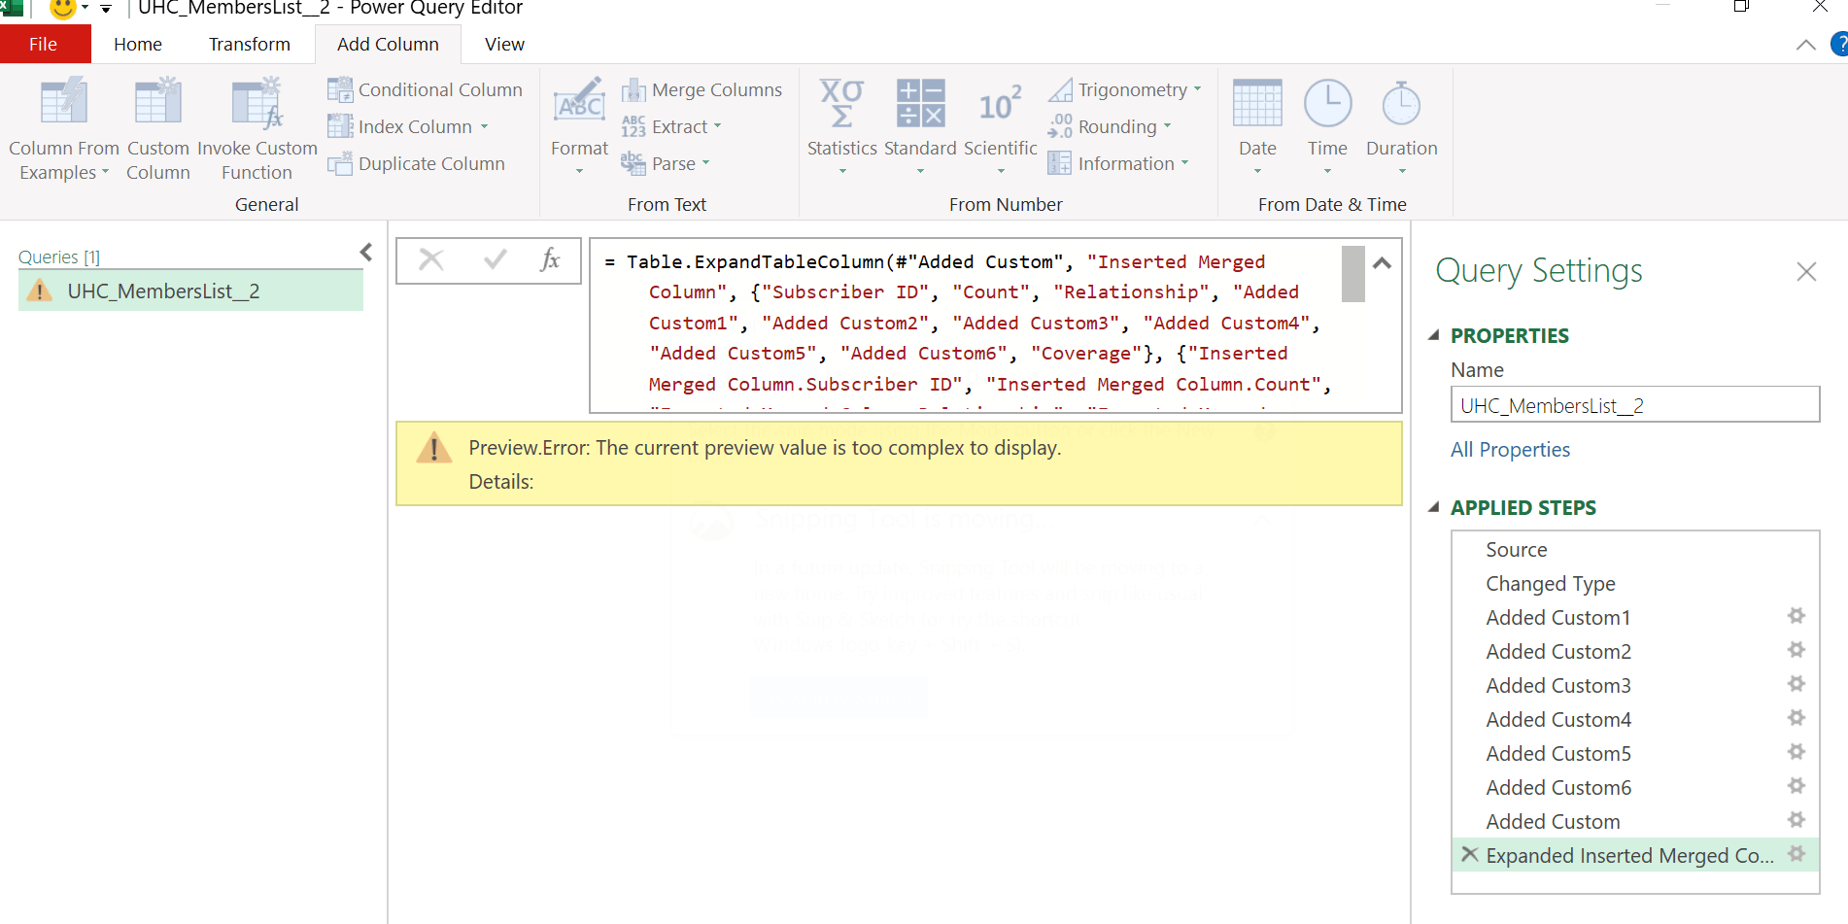This screenshot has width=1848, height=924.
Task: Click the fx add step icon
Action: pos(550,259)
